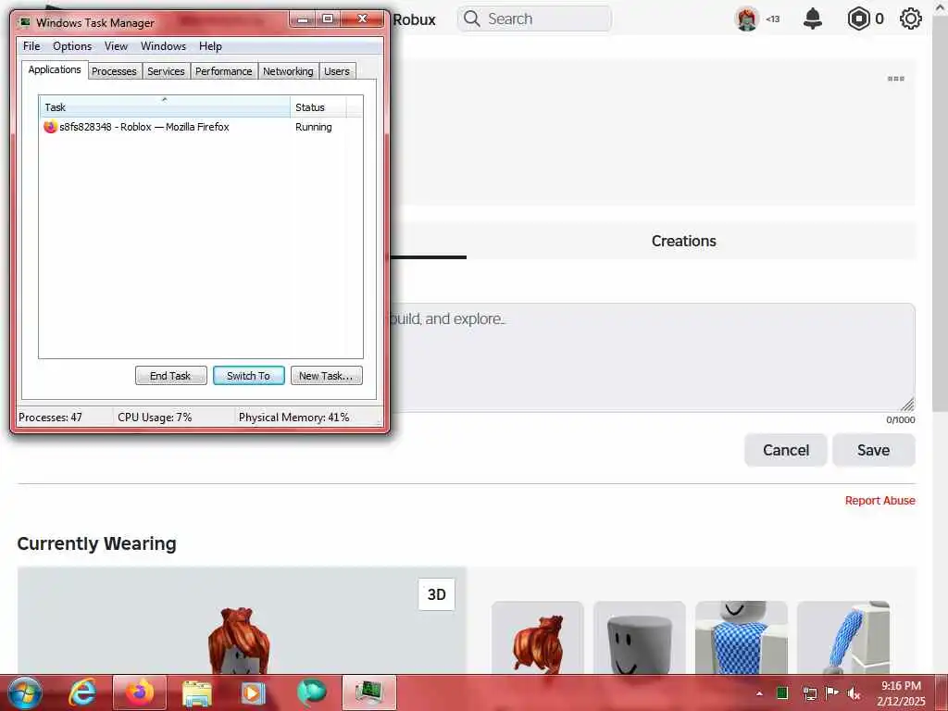Switch to Firefox on the taskbar
948x711 pixels.
coord(140,692)
